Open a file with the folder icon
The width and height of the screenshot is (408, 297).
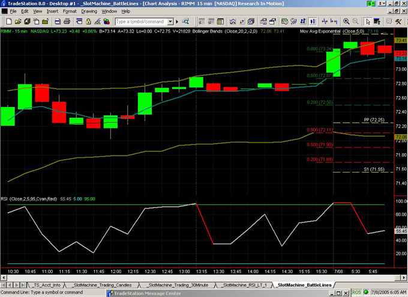pos(17,22)
